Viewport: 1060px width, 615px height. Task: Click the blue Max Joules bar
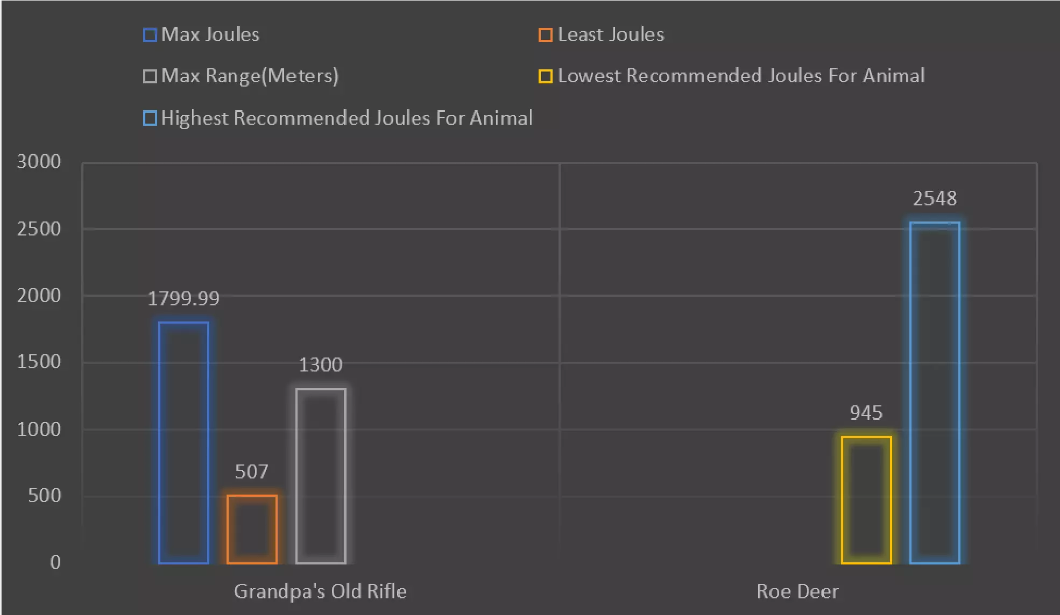[183, 442]
